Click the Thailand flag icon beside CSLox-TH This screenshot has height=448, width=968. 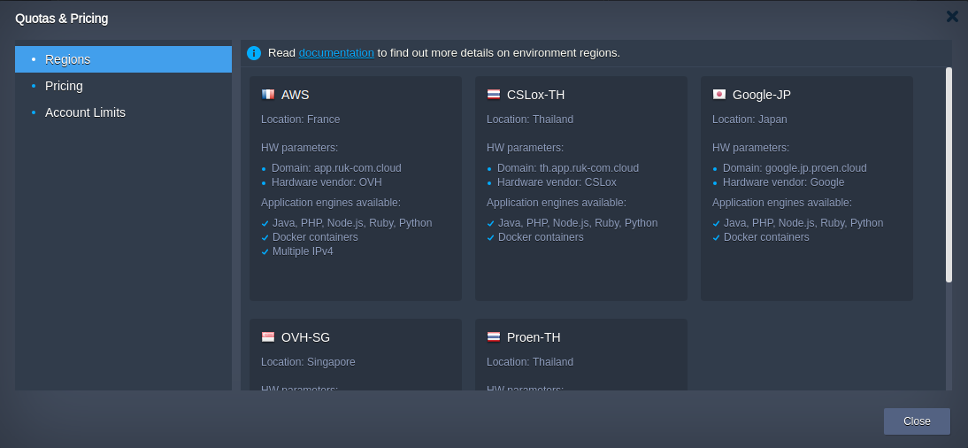pyautogui.click(x=493, y=95)
